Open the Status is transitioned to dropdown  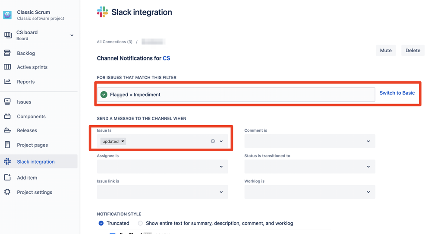(x=309, y=166)
